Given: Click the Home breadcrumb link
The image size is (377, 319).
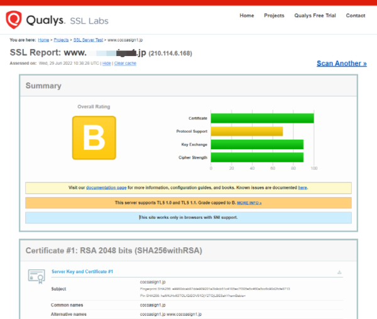Looking at the screenshot, I should 43,40.
